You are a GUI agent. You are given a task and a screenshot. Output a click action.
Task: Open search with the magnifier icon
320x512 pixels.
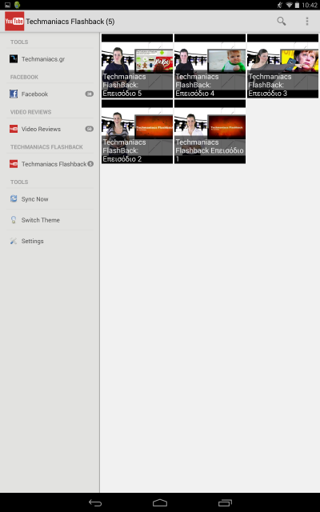(282, 22)
